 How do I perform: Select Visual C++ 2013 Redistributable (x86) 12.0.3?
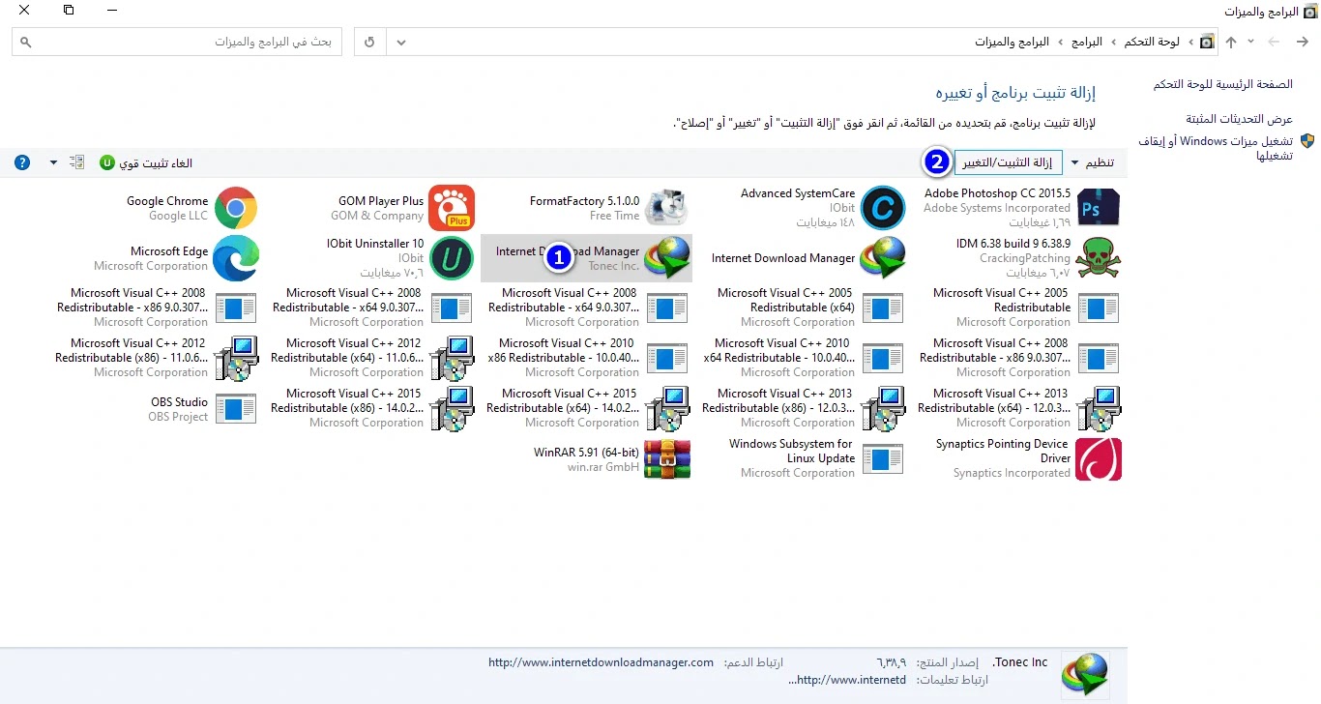coord(801,408)
